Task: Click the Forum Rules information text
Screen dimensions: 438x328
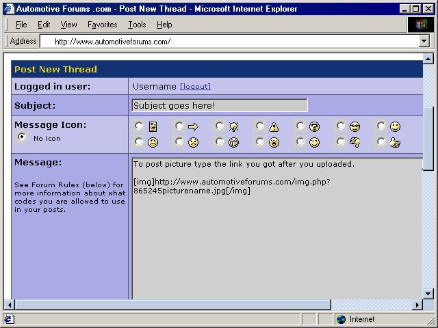Action: (70, 197)
